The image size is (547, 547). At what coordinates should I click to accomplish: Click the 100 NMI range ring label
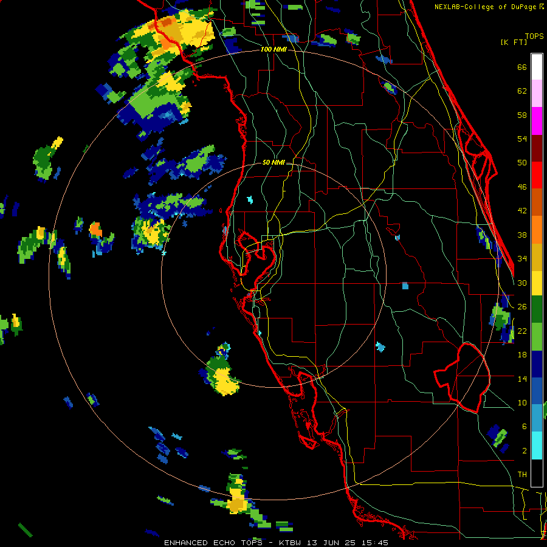pos(273,50)
